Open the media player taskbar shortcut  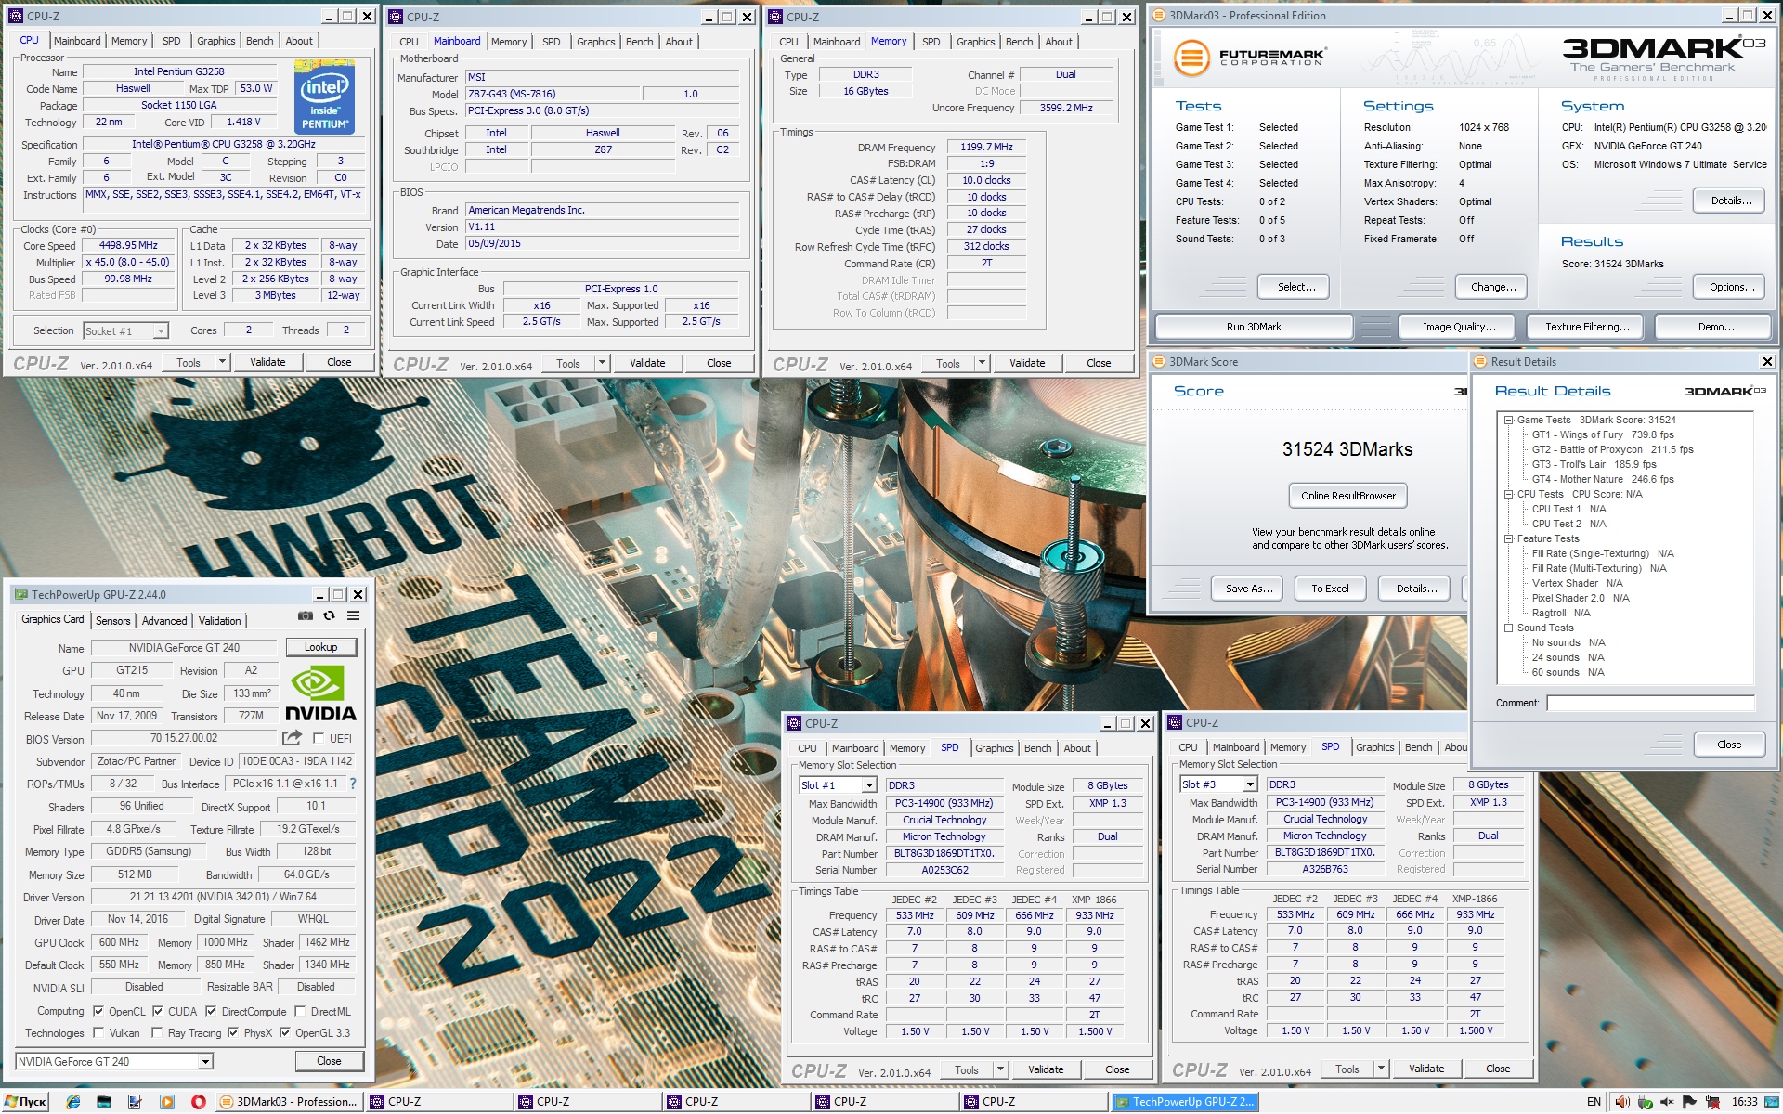(167, 1102)
